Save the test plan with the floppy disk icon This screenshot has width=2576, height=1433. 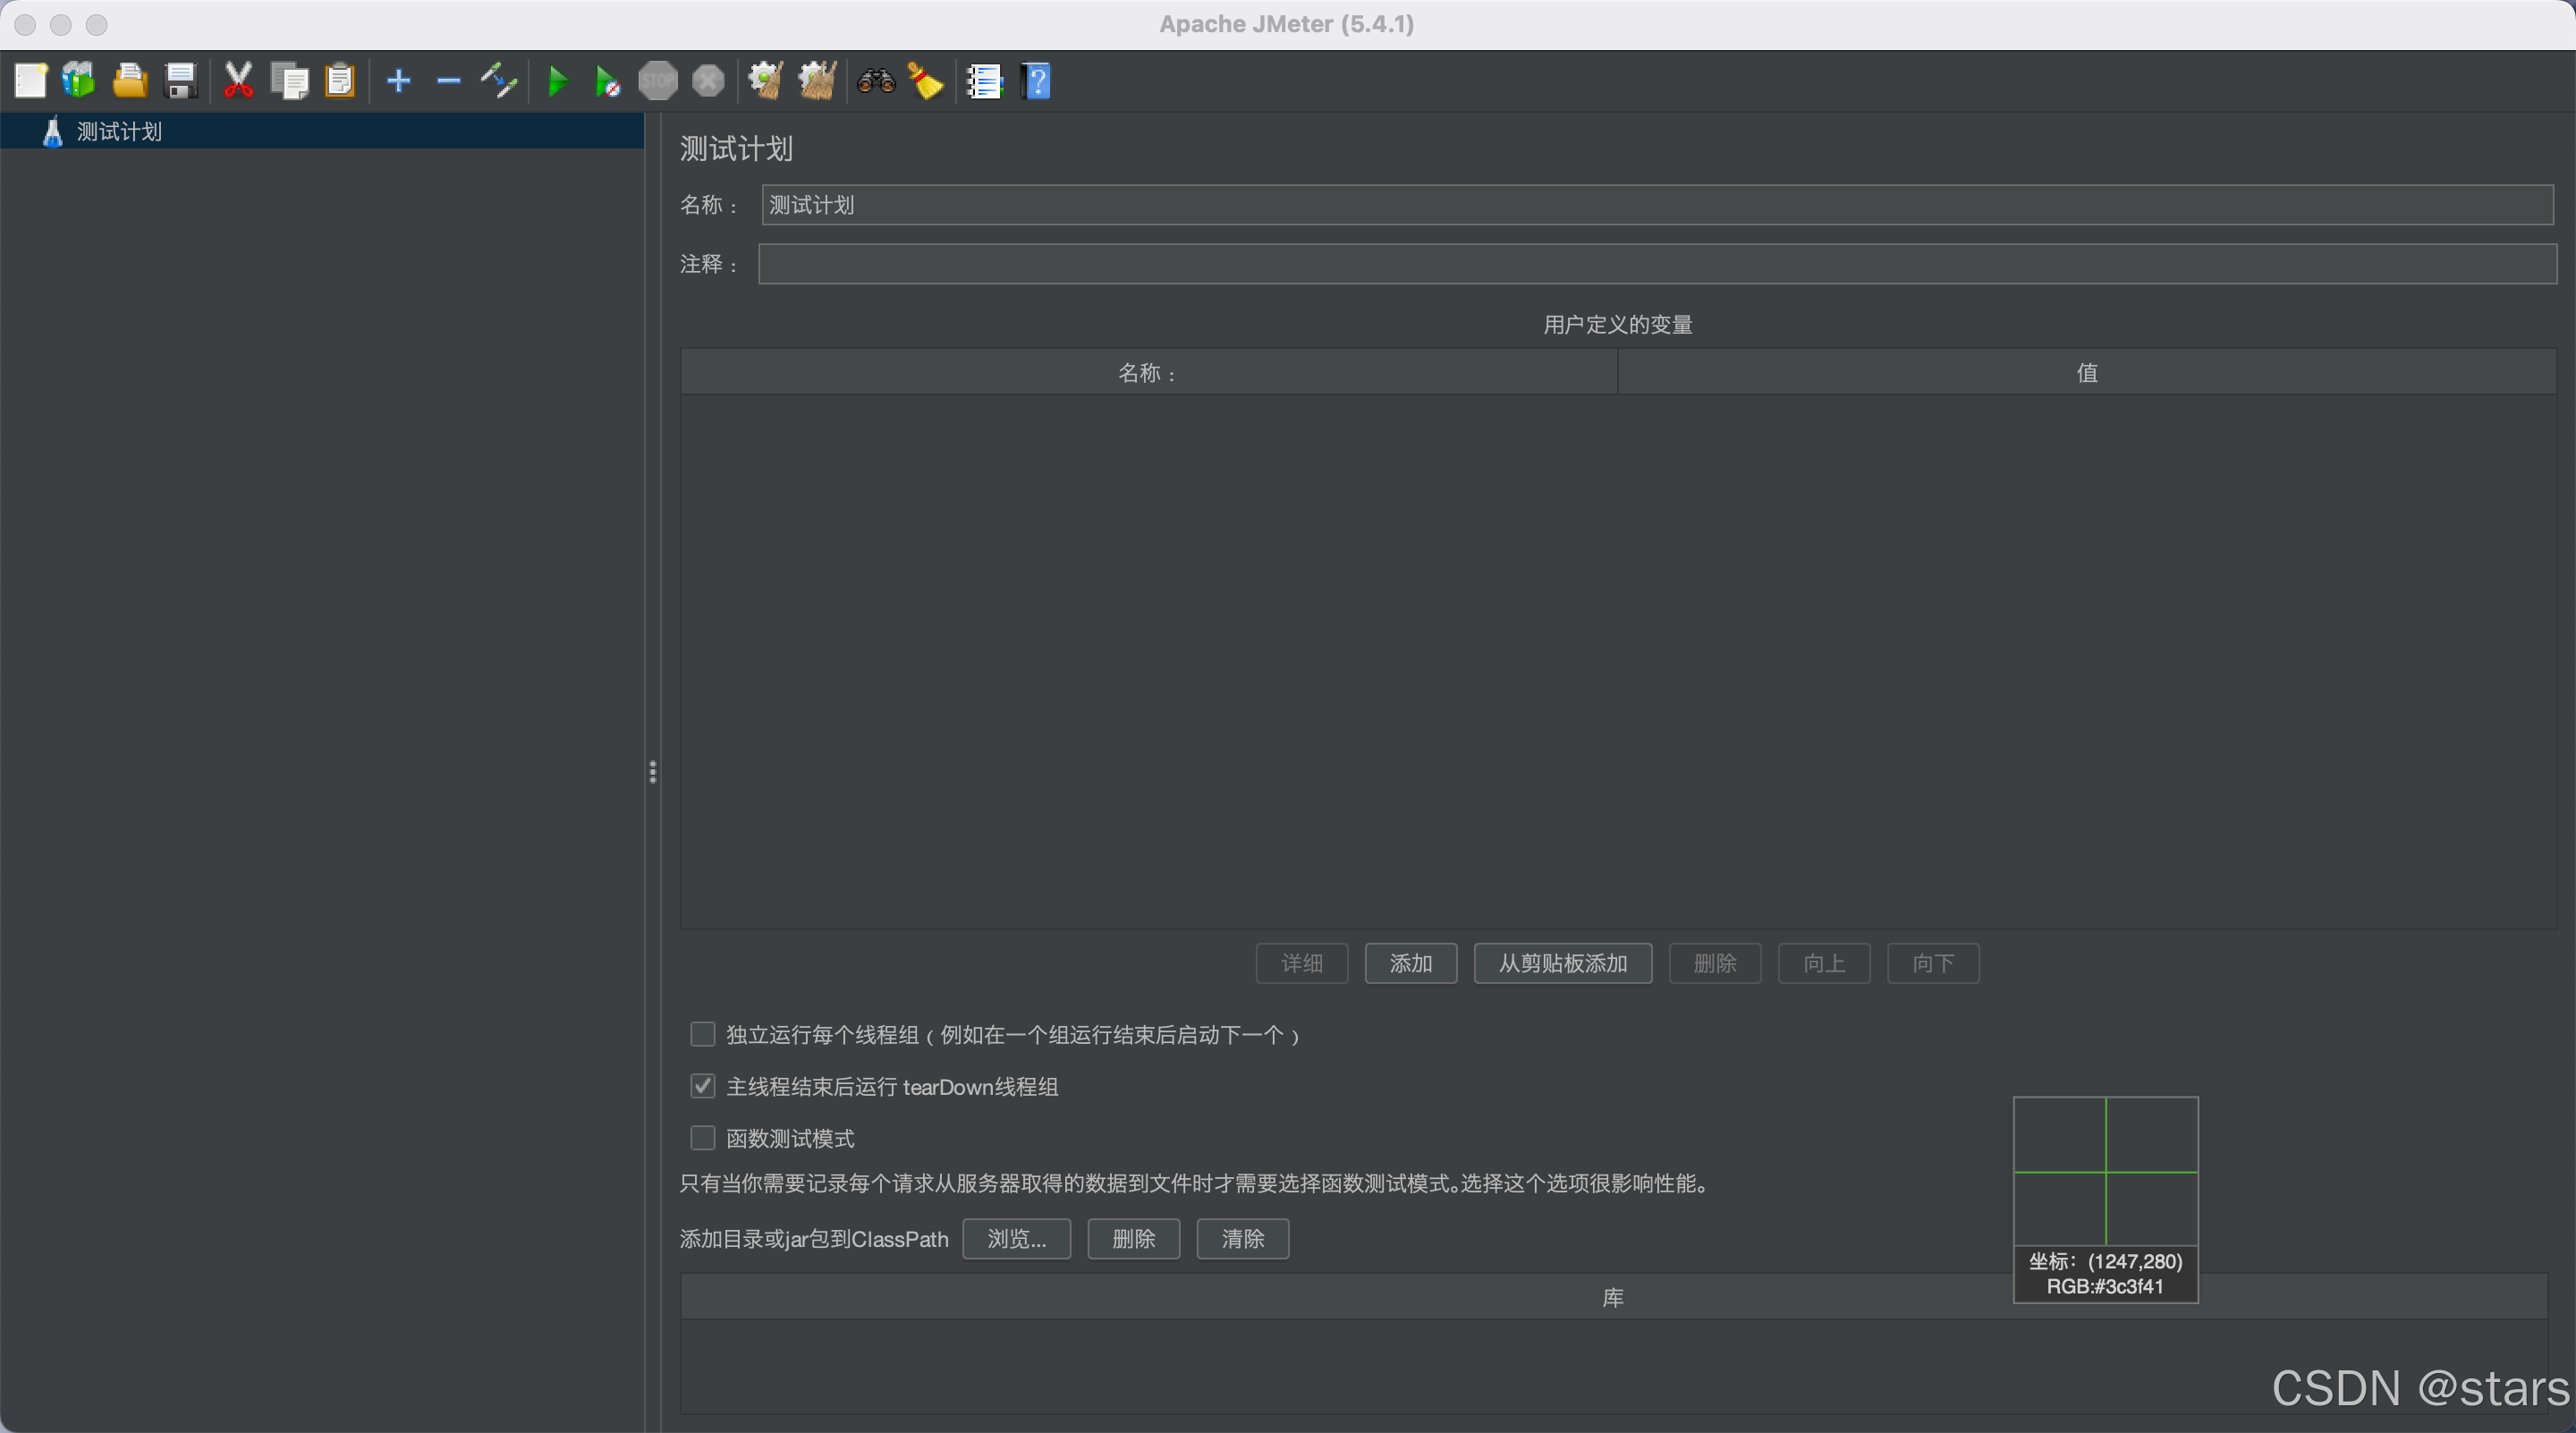tap(180, 81)
